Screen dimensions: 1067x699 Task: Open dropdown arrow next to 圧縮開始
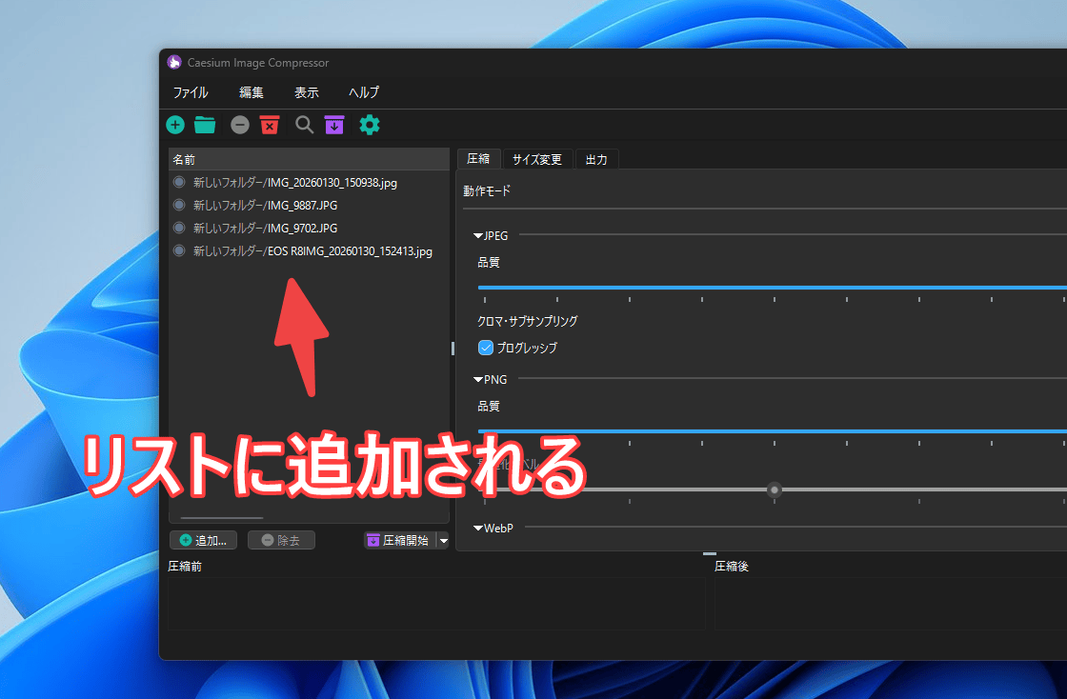pos(444,541)
